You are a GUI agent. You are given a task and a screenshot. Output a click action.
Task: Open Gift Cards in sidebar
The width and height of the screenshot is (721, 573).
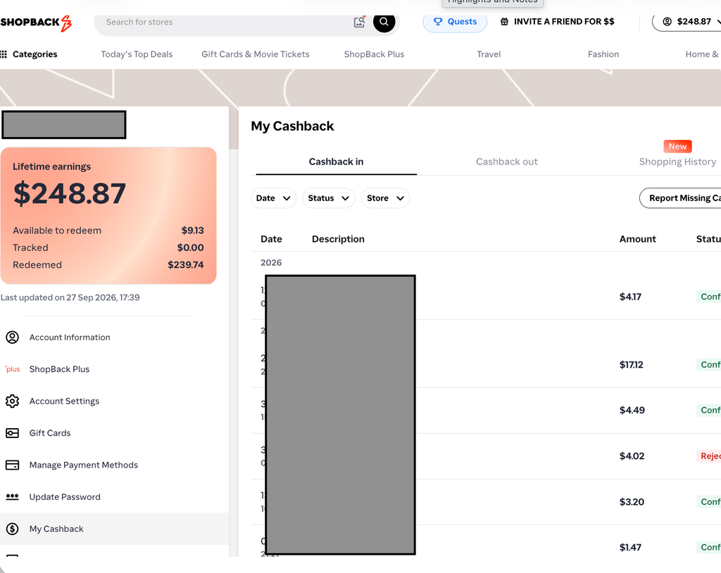pos(50,433)
